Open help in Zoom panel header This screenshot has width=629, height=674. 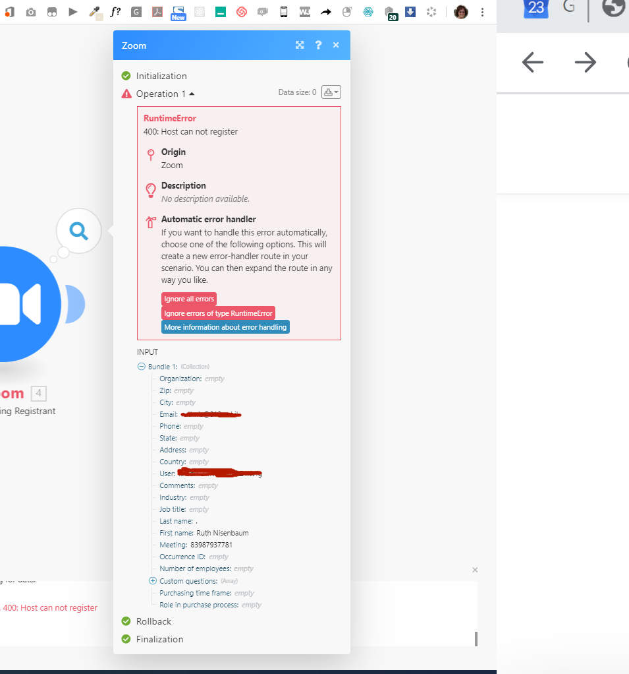point(318,45)
